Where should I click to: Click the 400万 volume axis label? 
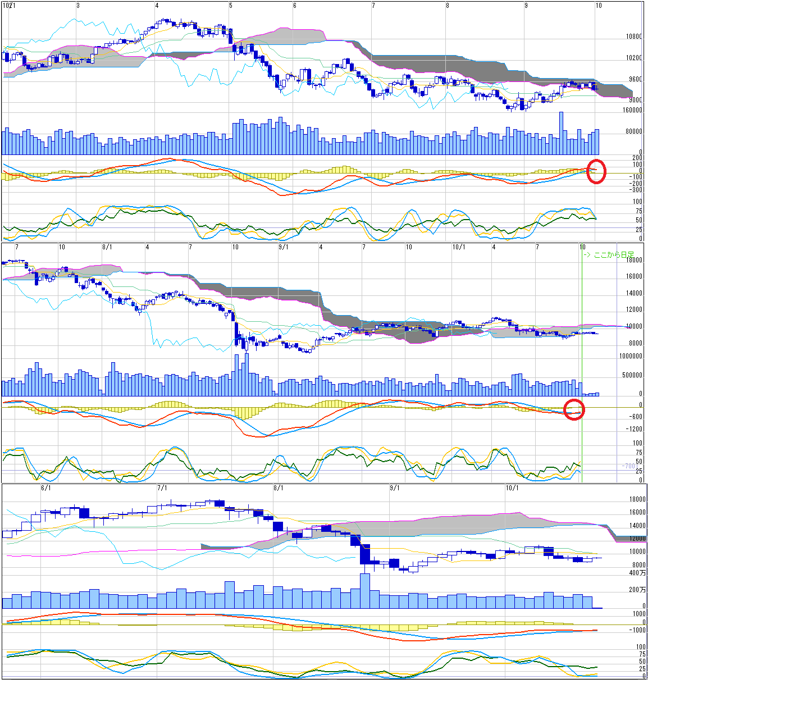(637, 573)
